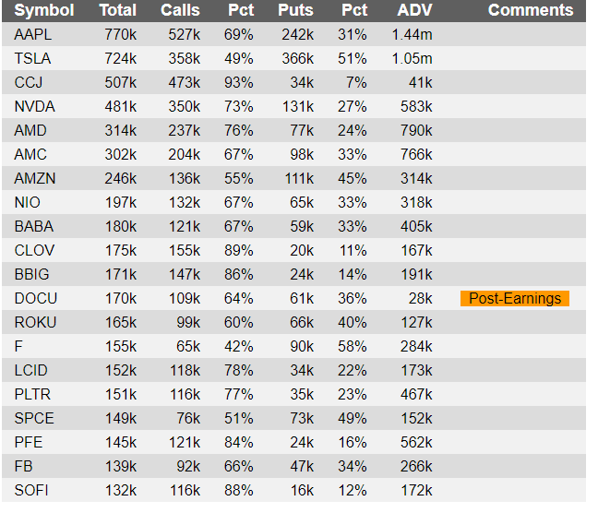Select the Puts column header

[x=295, y=10]
